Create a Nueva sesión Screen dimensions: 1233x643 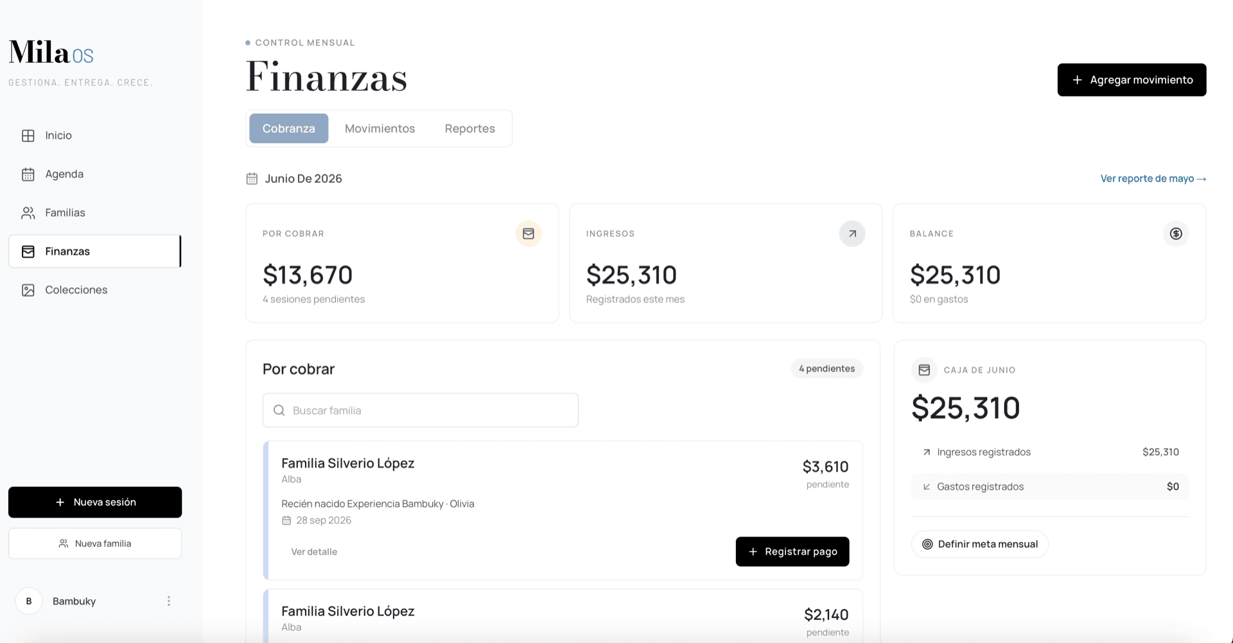point(95,502)
